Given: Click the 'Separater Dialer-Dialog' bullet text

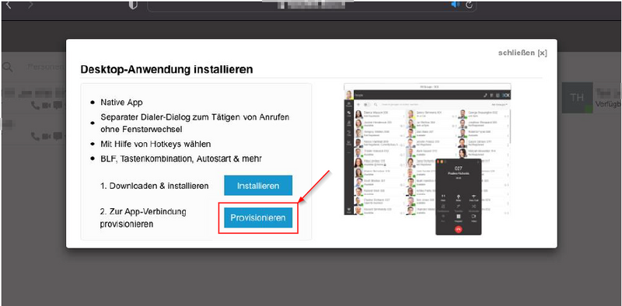Looking at the screenshot, I should [x=195, y=123].
